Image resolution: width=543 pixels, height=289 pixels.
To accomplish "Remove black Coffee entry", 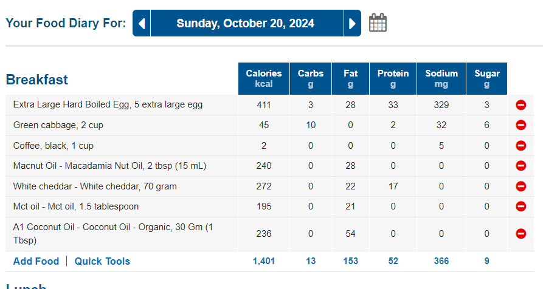I will click(521, 146).
